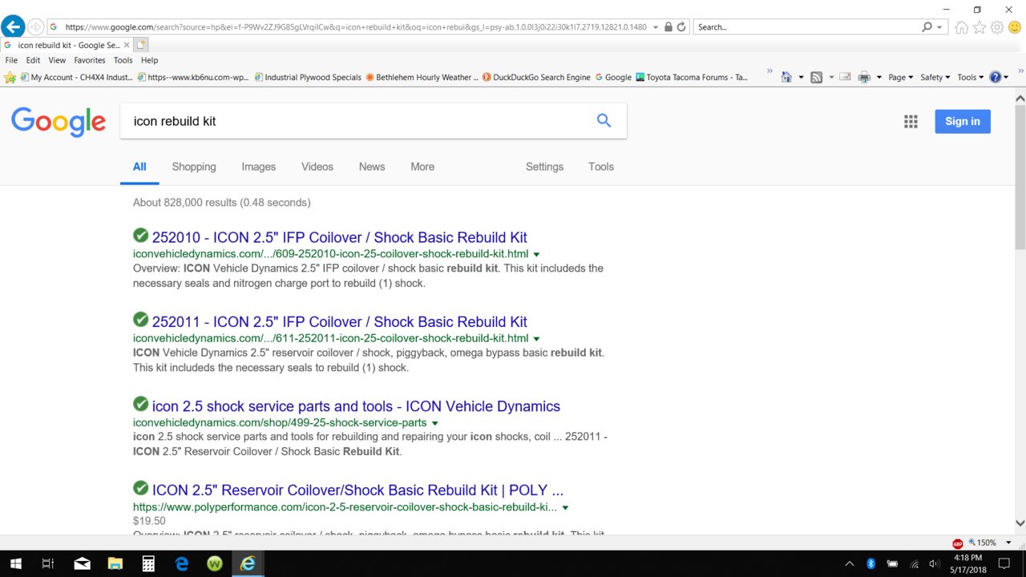
Task: Open the Safety dropdown menu
Action: pyautogui.click(x=935, y=77)
